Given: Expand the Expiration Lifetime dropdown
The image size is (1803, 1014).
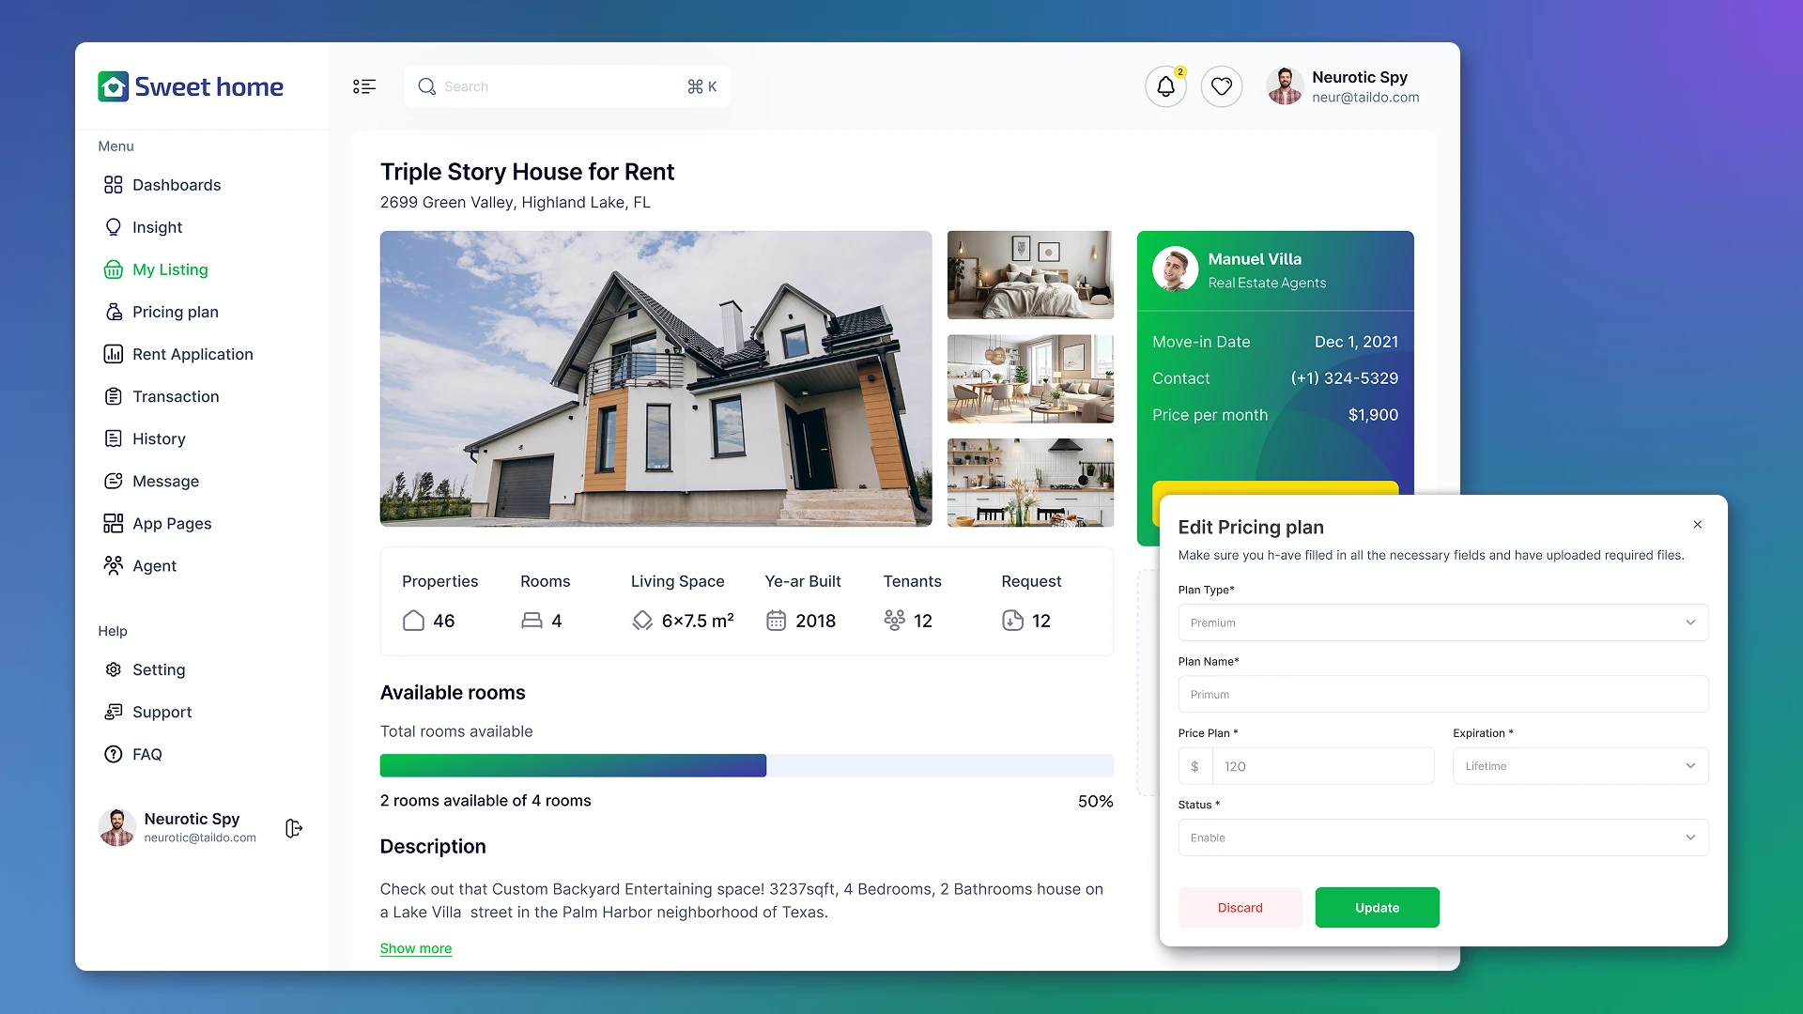Looking at the screenshot, I should pyautogui.click(x=1580, y=765).
